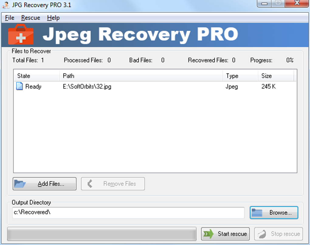This screenshot has width=310, height=245.
Task: Start rescue of the listed files
Action: pos(226,234)
